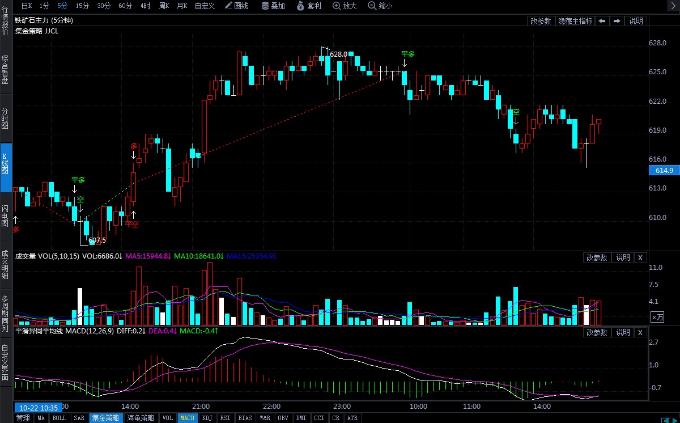The width and height of the screenshot is (680, 423).
Task: Click the 628.0 high price annotation
Action: coord(338,54)
